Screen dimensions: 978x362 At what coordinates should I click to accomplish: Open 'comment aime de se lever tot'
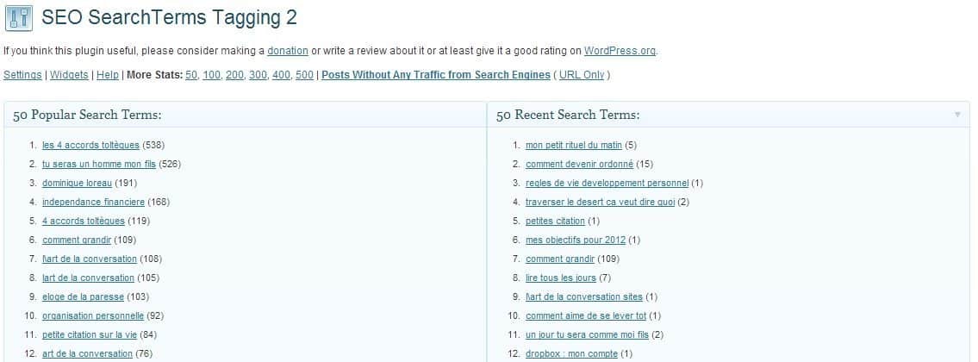pyautogui.click(x=586, y=315)
